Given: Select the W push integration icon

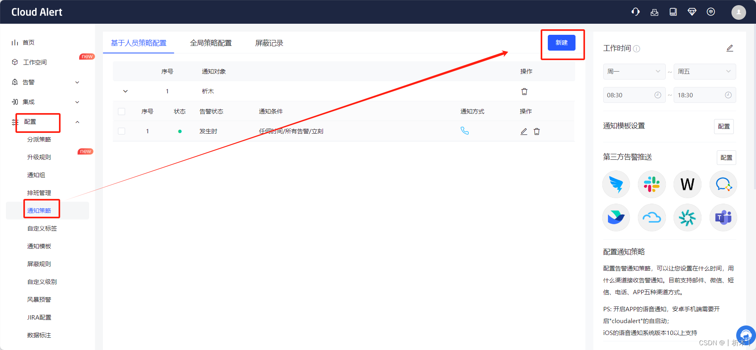Looking at the screenshot, I should click(688, 184).
